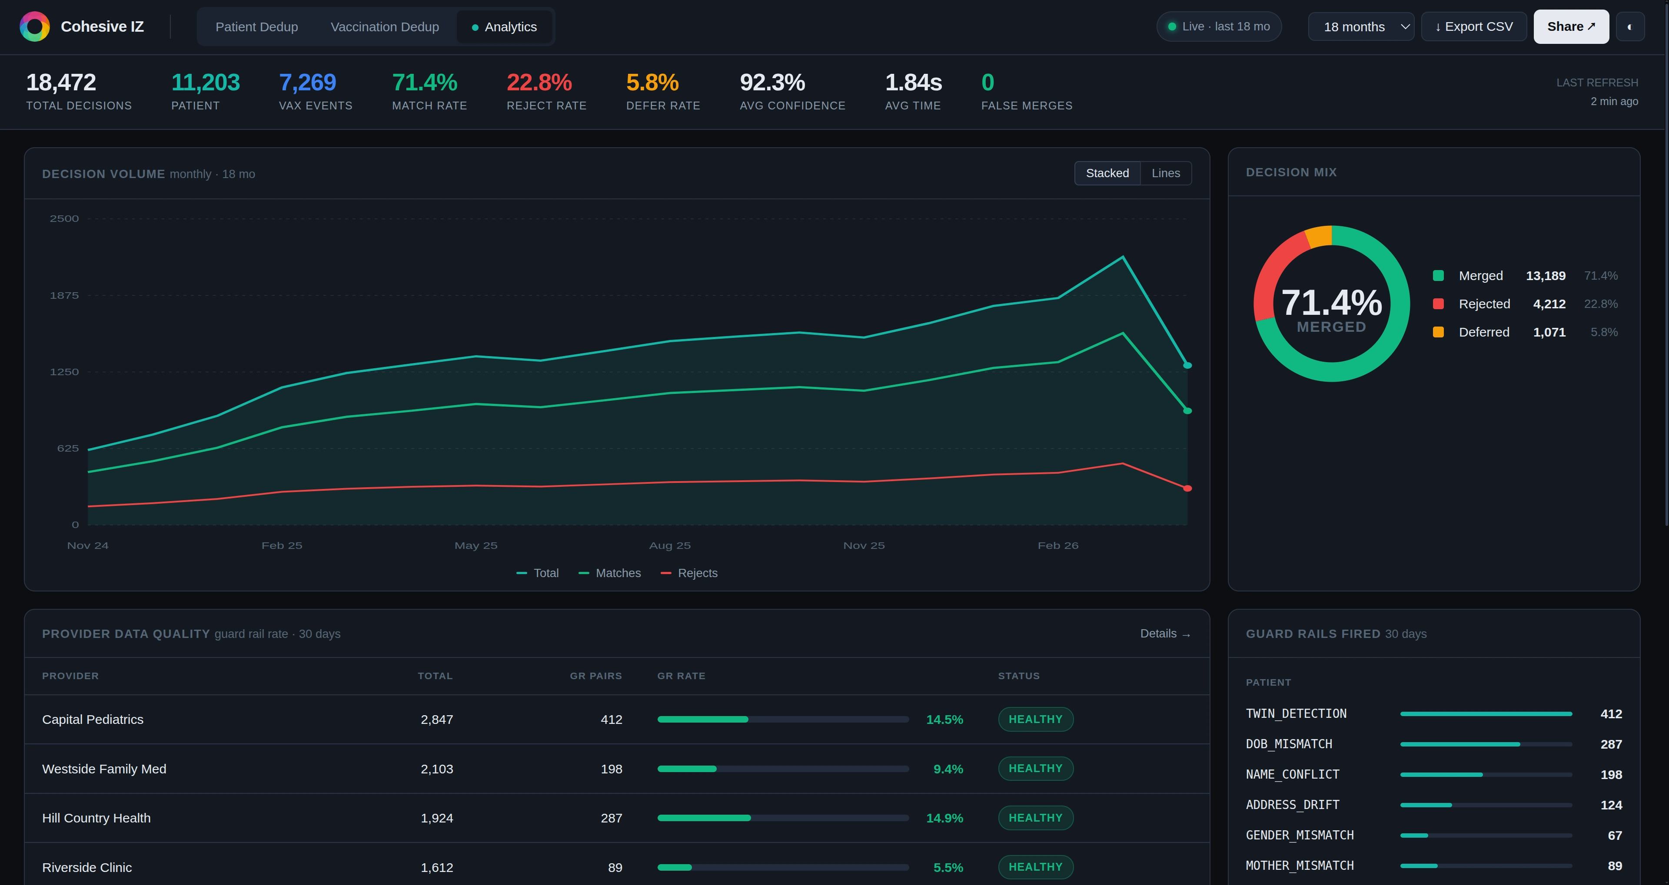Click the donut chart 71.4% MERGED center

coord(1331,310)
